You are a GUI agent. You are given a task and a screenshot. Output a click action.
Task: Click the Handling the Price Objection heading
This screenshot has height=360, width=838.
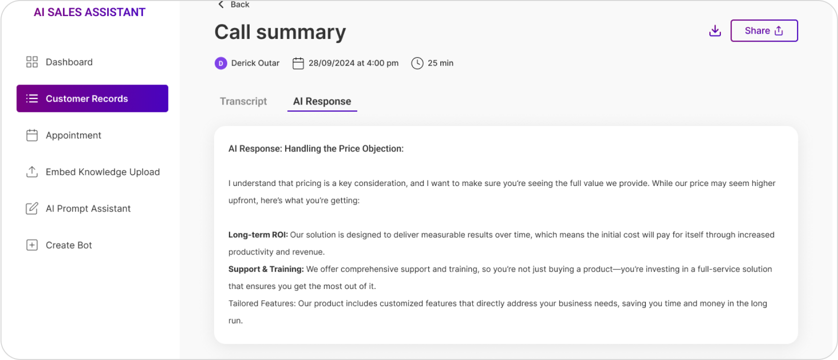coord(316,148)
